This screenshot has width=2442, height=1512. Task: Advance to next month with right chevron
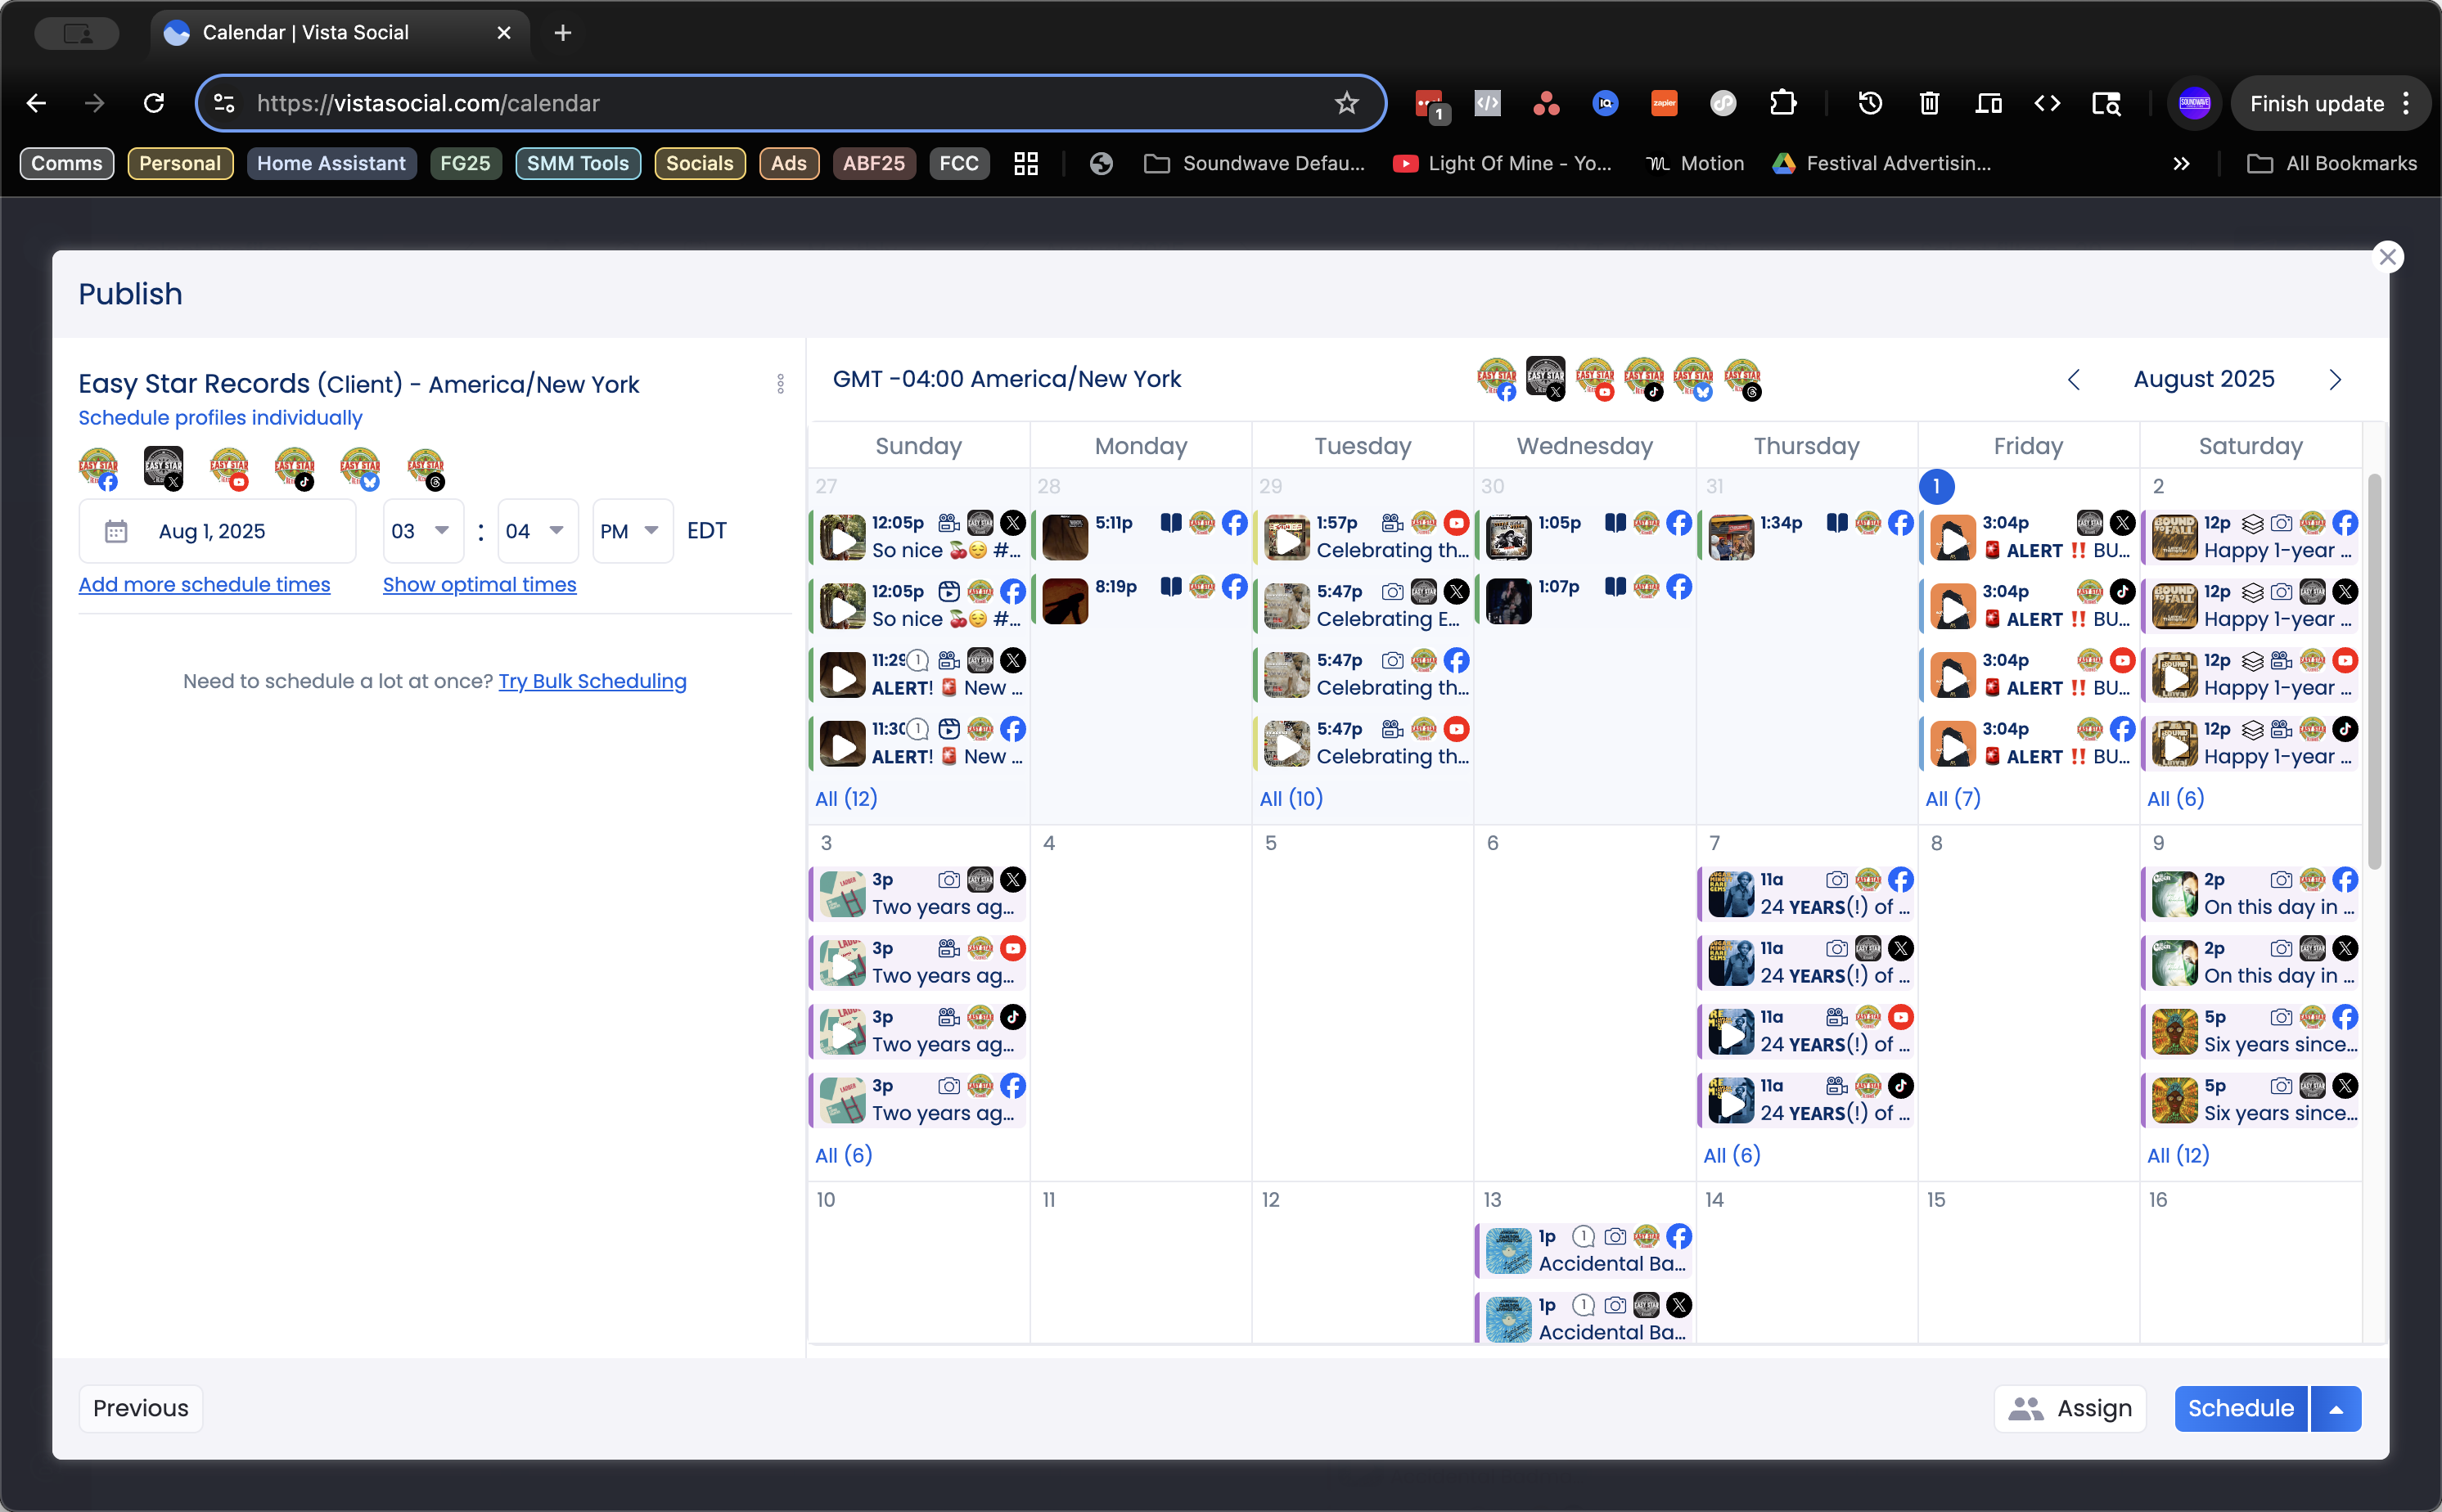point(2334,380)
